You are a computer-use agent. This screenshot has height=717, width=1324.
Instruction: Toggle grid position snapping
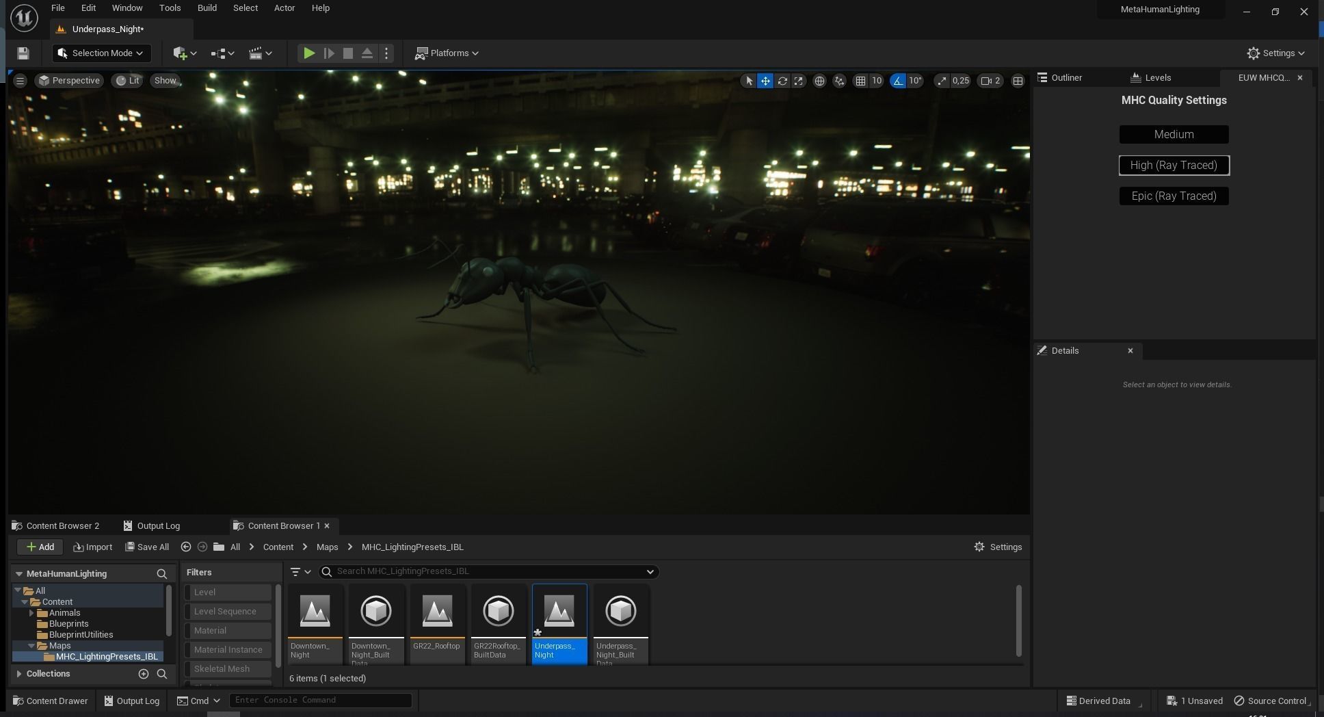coord(860,81)
